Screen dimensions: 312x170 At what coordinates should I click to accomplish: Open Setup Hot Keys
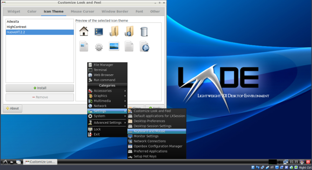pos(156,156)
